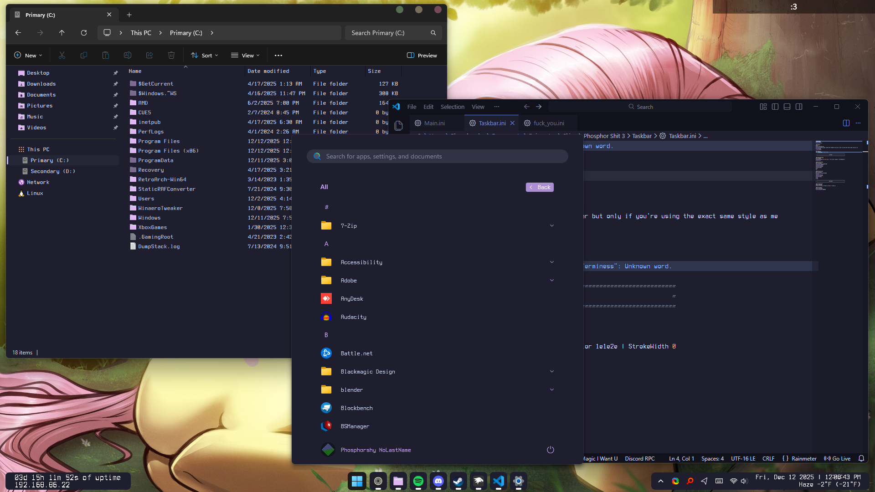Click the split editor right icon
Viewport: 875px width, 492px height.
(846, 123)
